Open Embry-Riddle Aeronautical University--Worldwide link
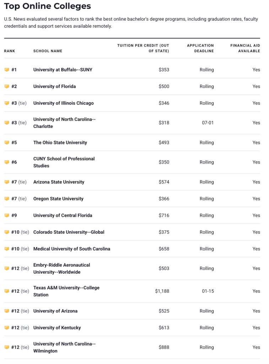The height and width of the screenshot is (364, 269). click(61, 268)
